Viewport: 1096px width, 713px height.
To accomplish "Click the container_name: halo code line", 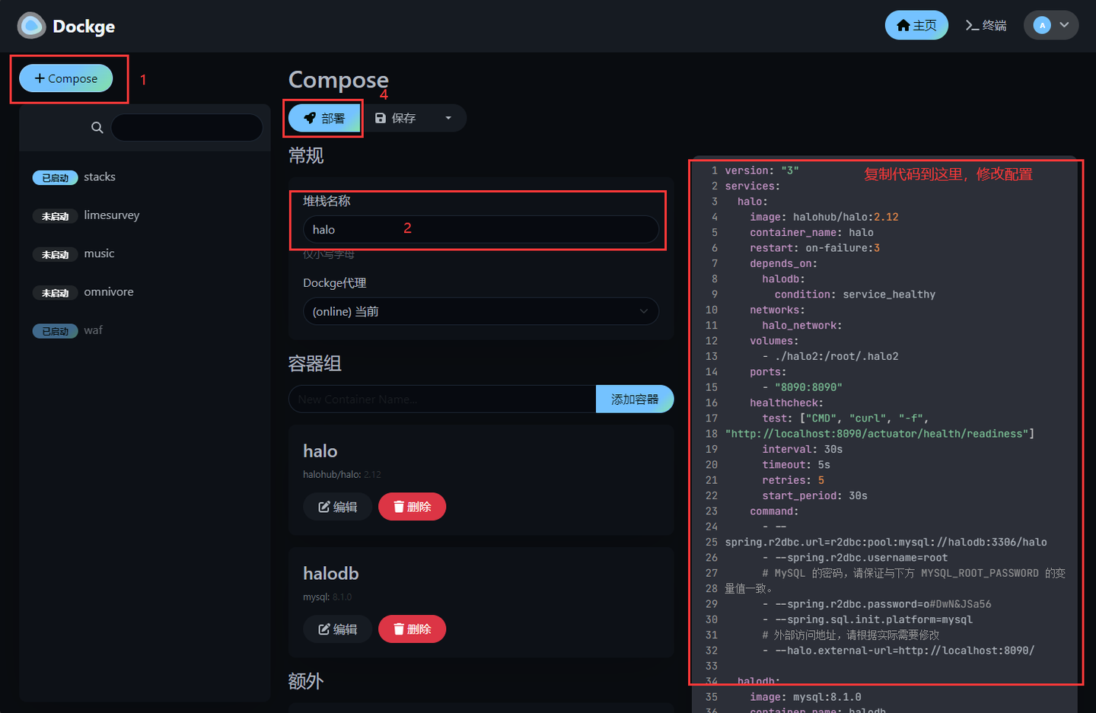I will 811,232.
